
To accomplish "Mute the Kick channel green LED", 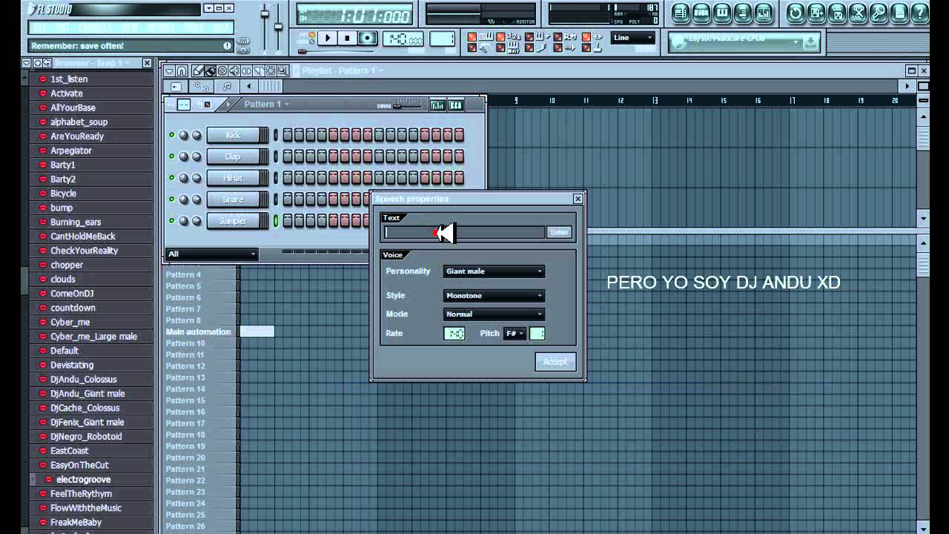I will point(171,135).
